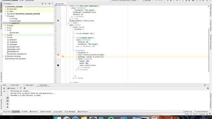This screenshot has height=119, width=212.
Task: Open Structure side panel
Action: [x=1, y=77]
